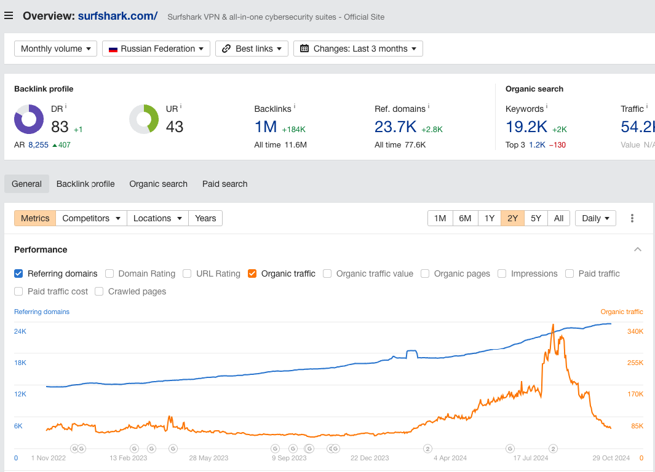Screen dimensions: 655x472
Task: Click the green URL Rating donut chart
Action: [144, 119]
